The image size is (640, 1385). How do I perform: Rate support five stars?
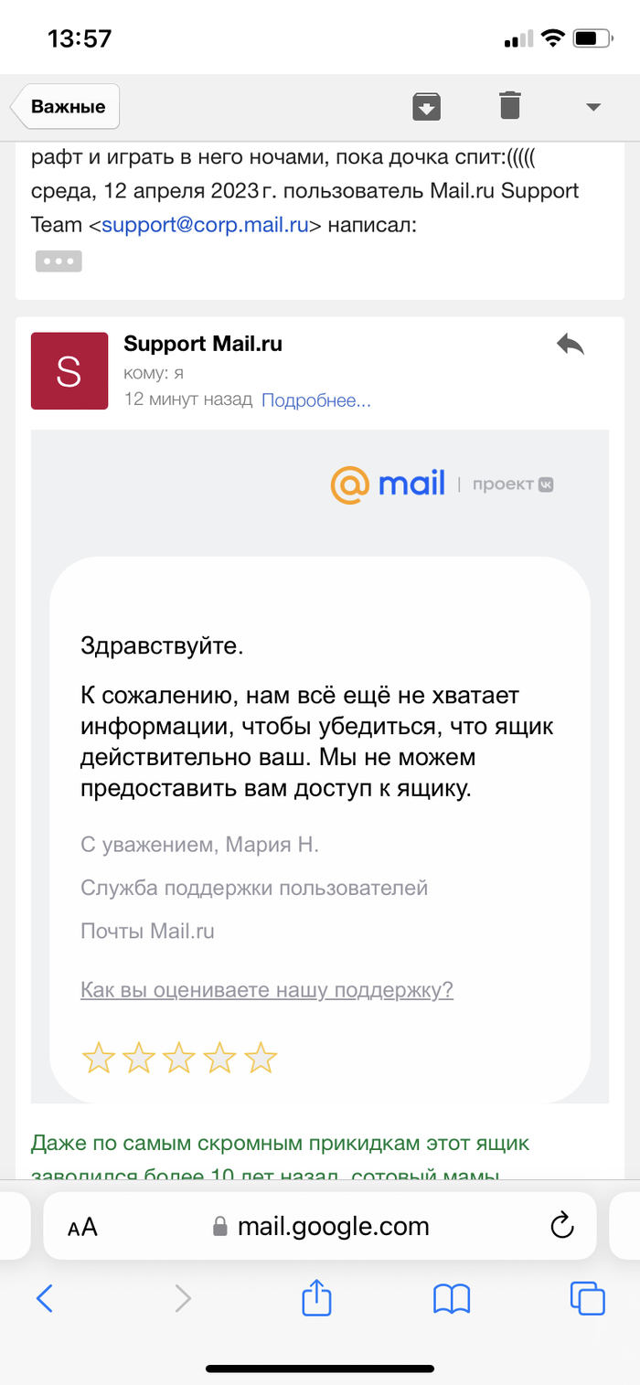(261, 1059)
